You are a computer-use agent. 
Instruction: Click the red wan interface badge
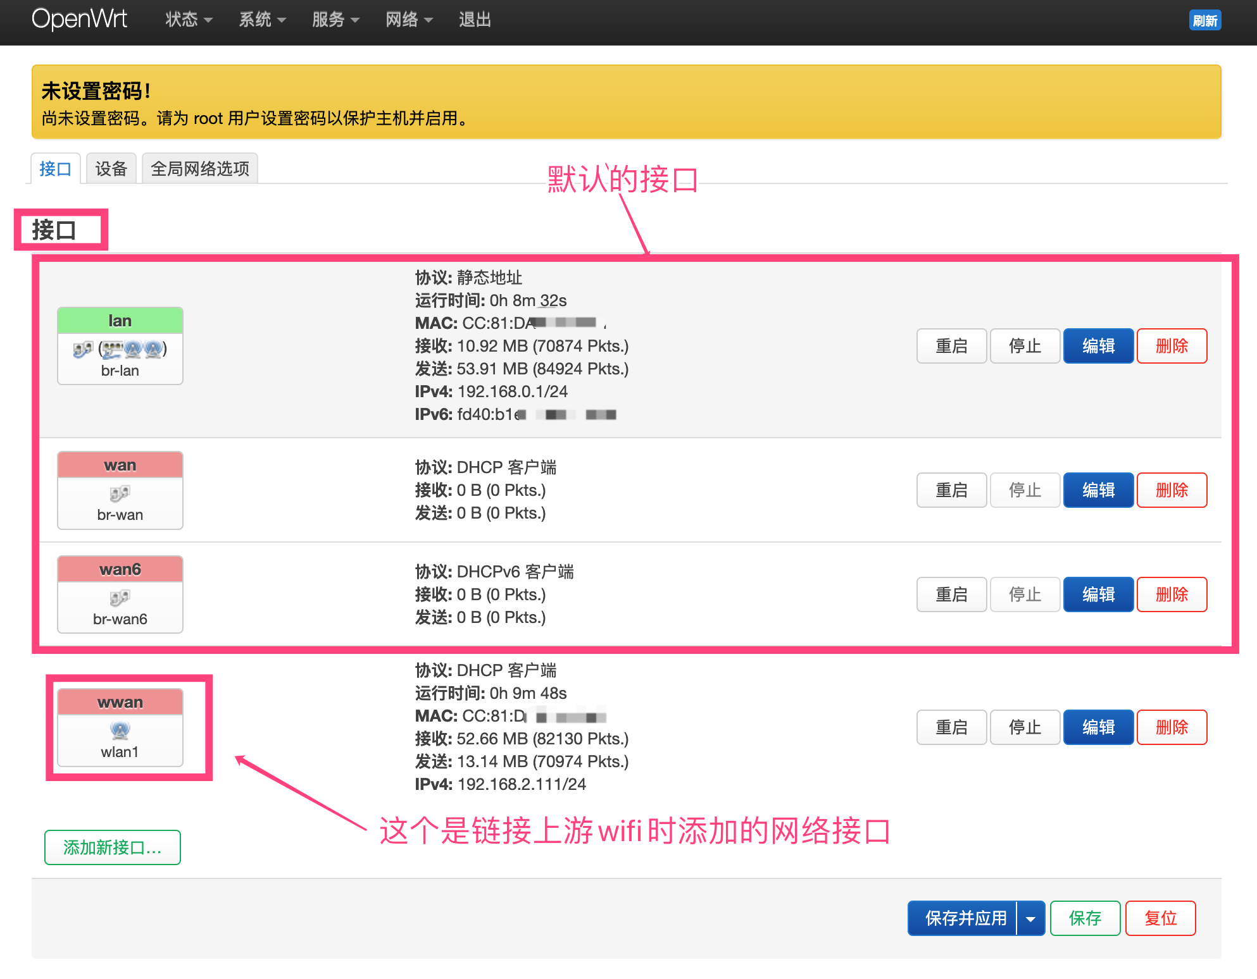click(x=120, y=465)
